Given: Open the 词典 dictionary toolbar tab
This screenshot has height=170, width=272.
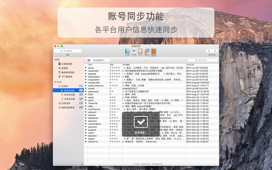Looking at the screenshot, I should 127,52.
